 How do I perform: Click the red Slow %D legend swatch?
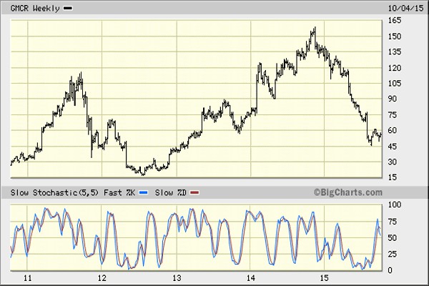point(194,192)
